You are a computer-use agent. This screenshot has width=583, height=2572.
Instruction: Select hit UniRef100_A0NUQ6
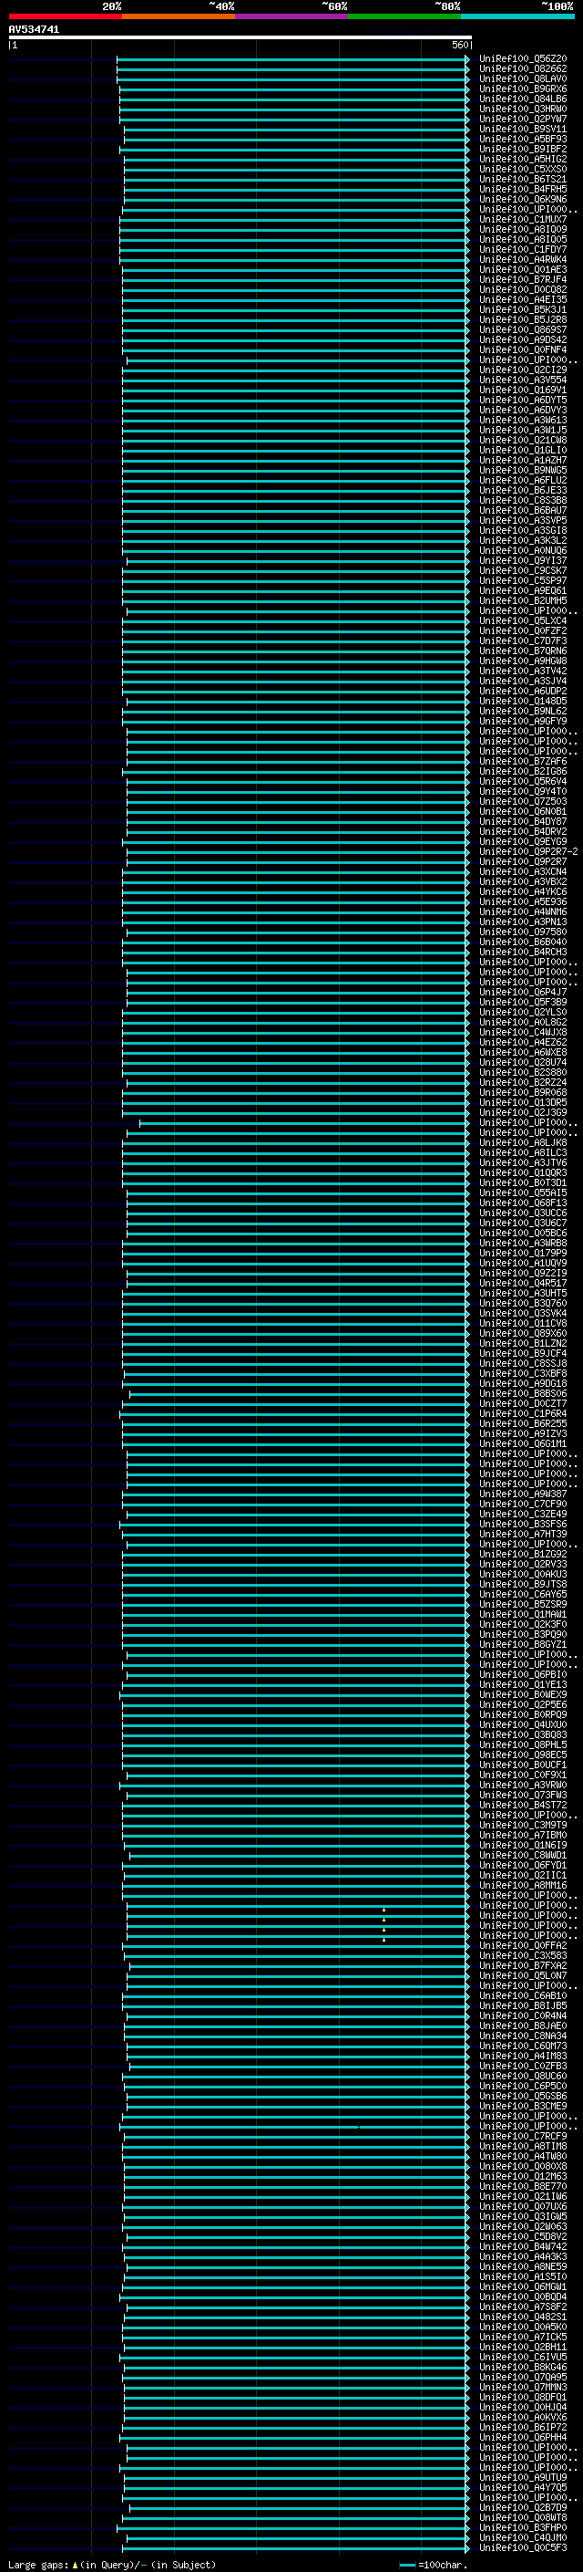523,550
